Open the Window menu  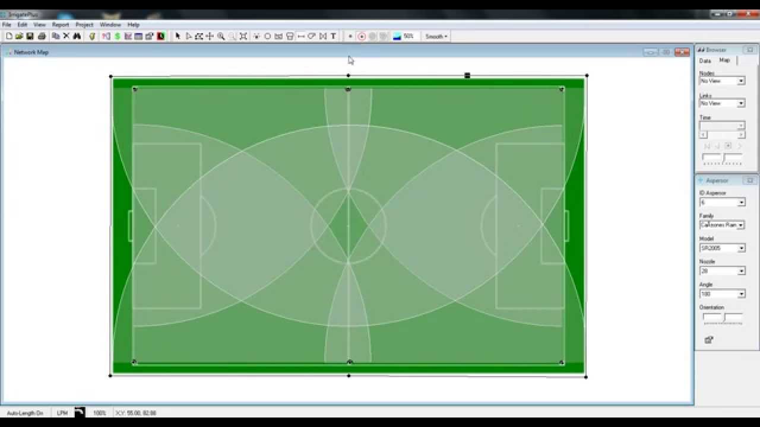(110, 25)
